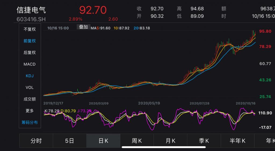
Task: Tap the 43.26 price axis label
Action: (265, 80)
